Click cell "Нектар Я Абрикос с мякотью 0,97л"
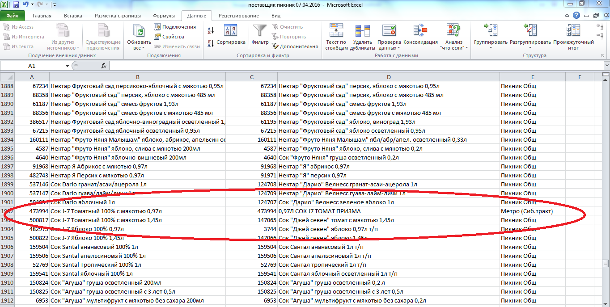 coord(137,166)
